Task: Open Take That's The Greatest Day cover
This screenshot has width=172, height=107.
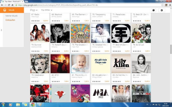Action: coord(80,33)
